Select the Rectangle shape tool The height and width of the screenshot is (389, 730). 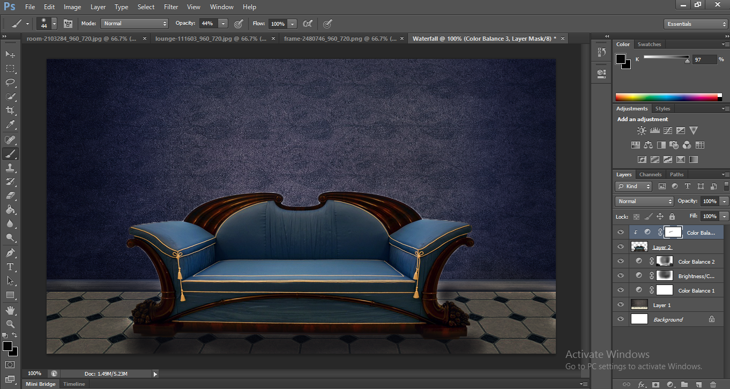point(10,295)
